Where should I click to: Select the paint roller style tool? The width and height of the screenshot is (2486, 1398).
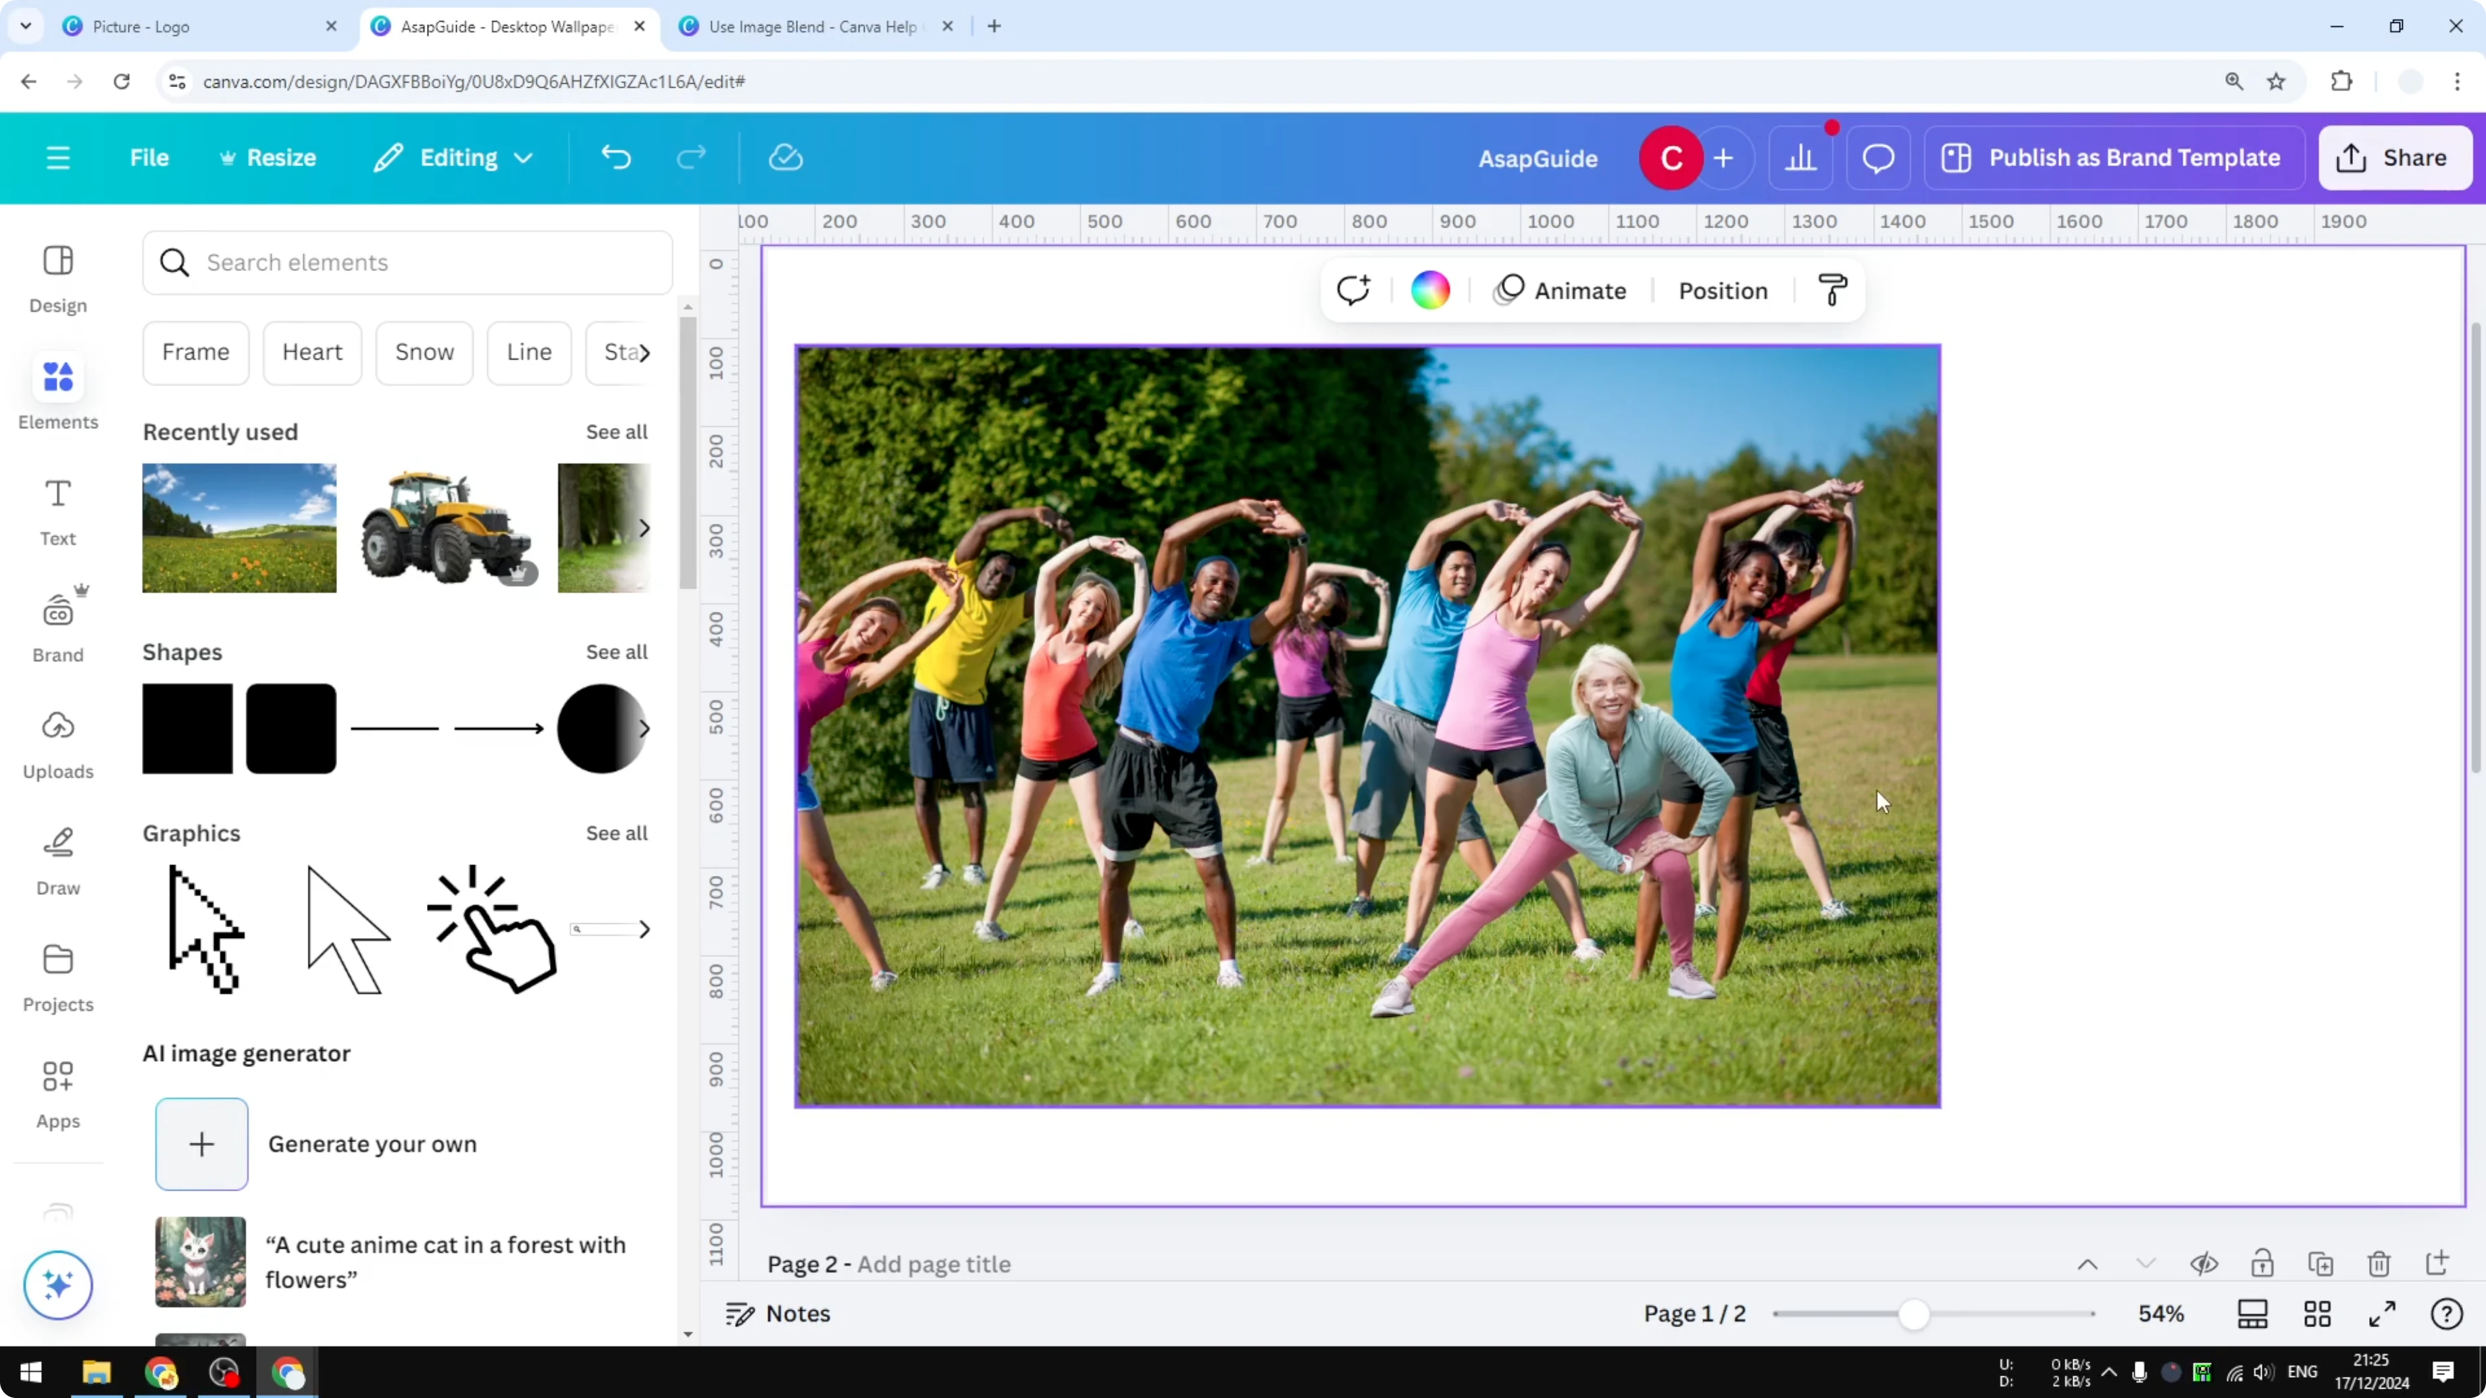coord(1833,290)
